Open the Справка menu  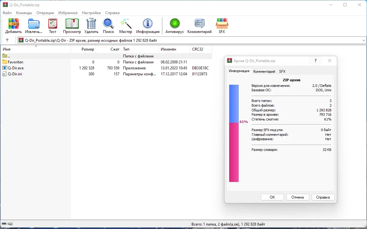pyautogui.click(x=112, y=13)
